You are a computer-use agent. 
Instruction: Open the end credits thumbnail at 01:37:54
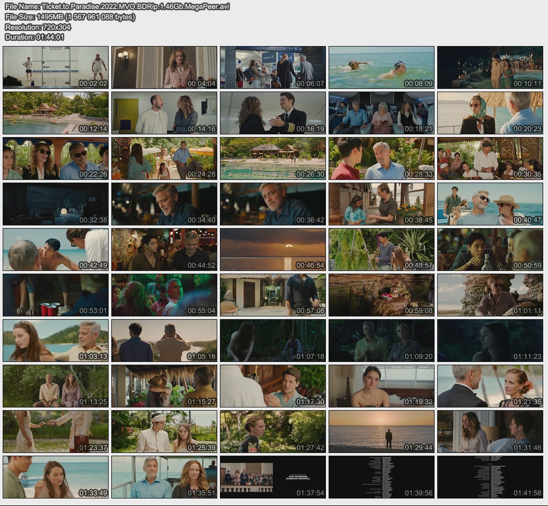(272, 477)
